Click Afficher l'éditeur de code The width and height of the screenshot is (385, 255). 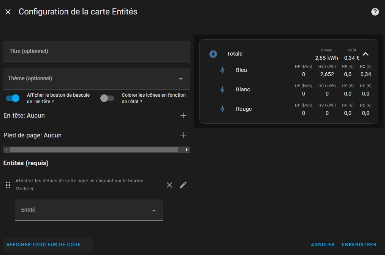pos(44,245)
